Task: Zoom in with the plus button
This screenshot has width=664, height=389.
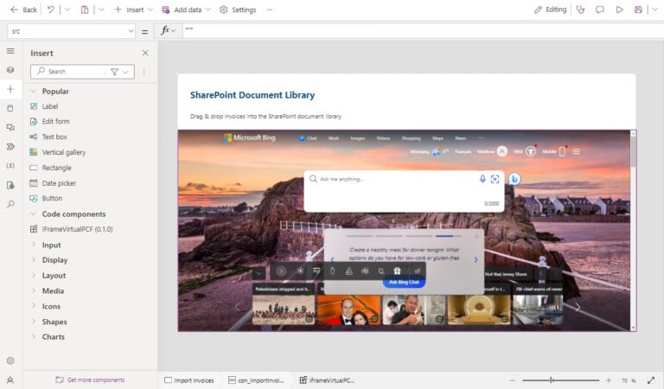Action: 609,380
